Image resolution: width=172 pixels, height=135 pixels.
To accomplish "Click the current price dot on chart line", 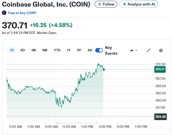I will pyautogui.click(x=104, y=69).
